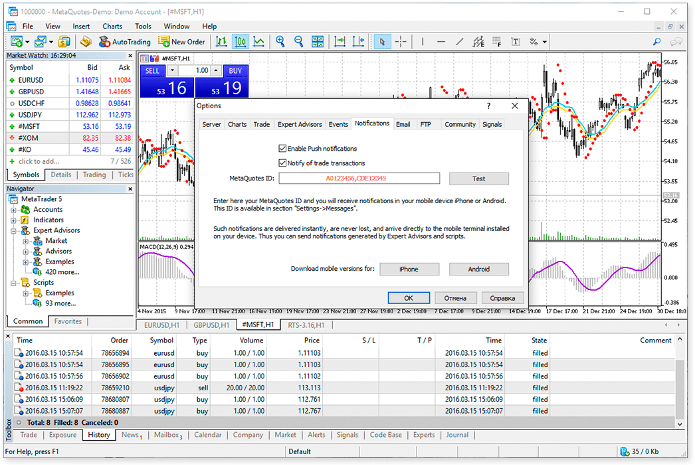Toggle the AutoTrading toolbar button

124,42
